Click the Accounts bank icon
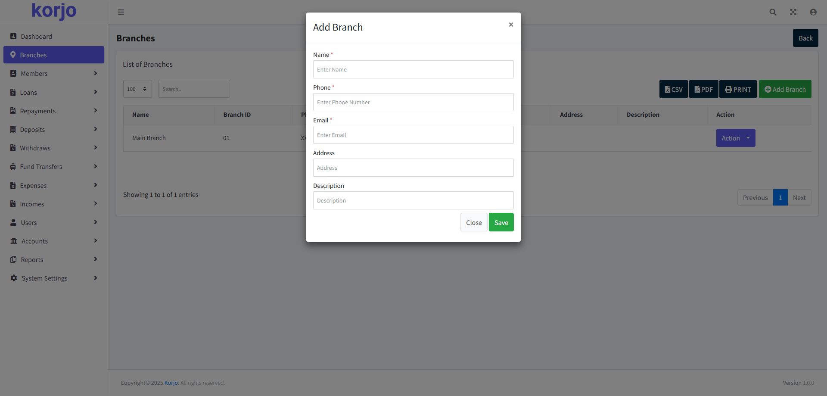Image resolution: width=827 pixels, height=396 pixels. tap(14, 241)
